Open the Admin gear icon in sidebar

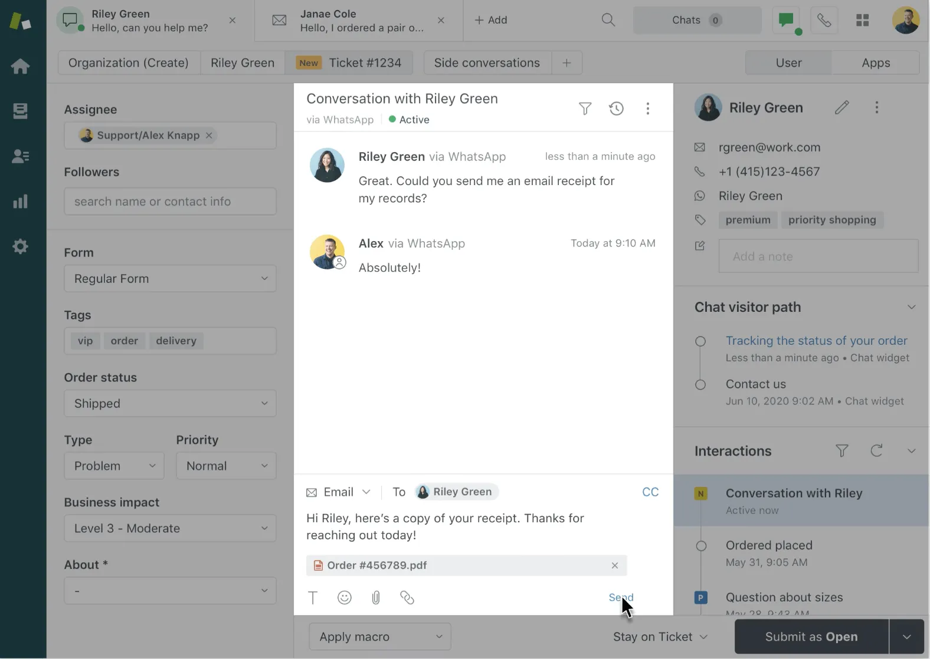[20, 246]
